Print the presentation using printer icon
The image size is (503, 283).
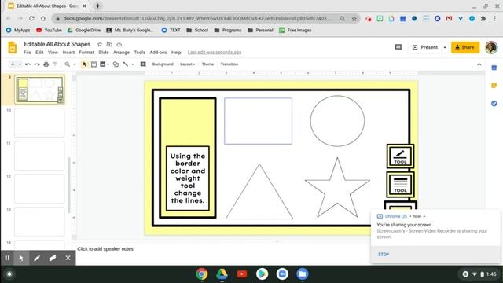pyautogui.click(x=46, y=64)
